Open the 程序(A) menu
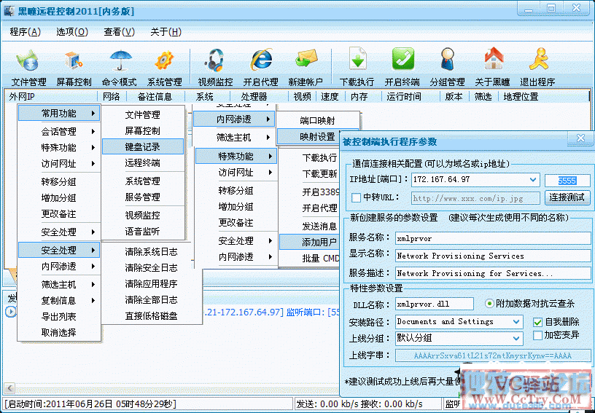 pyautogui.click(x=25, y=32)
